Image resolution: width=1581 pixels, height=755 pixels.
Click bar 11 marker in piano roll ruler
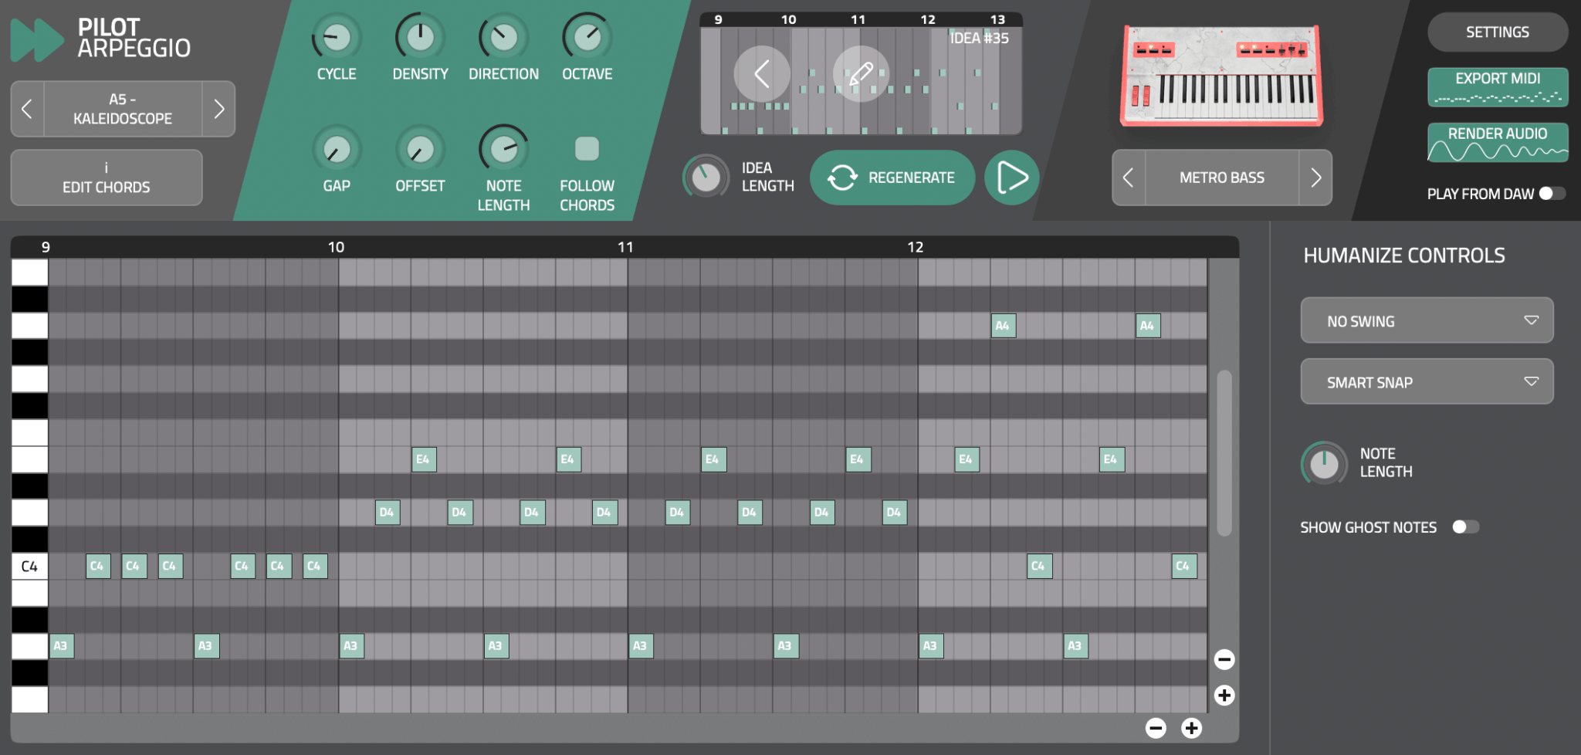pyautogui.click(x=625, y=247)
